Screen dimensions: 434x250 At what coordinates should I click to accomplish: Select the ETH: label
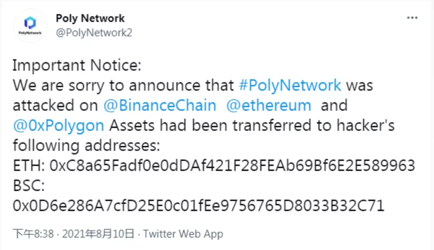[x=29, y=166]
